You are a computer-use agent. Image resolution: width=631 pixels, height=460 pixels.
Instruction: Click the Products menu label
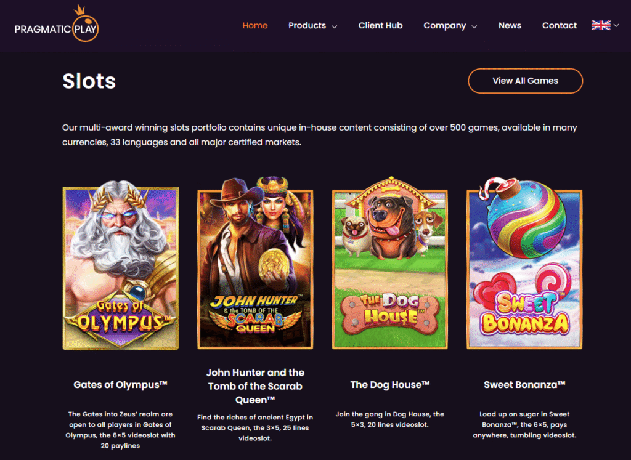pos(307,25)
